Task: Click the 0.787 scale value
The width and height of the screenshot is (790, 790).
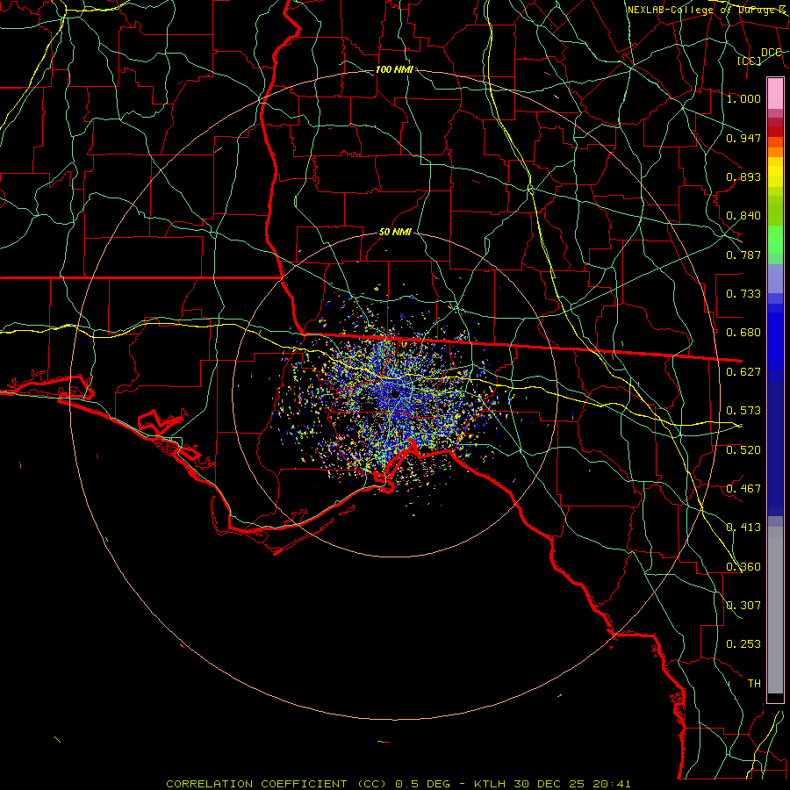Action: (743, 255)
